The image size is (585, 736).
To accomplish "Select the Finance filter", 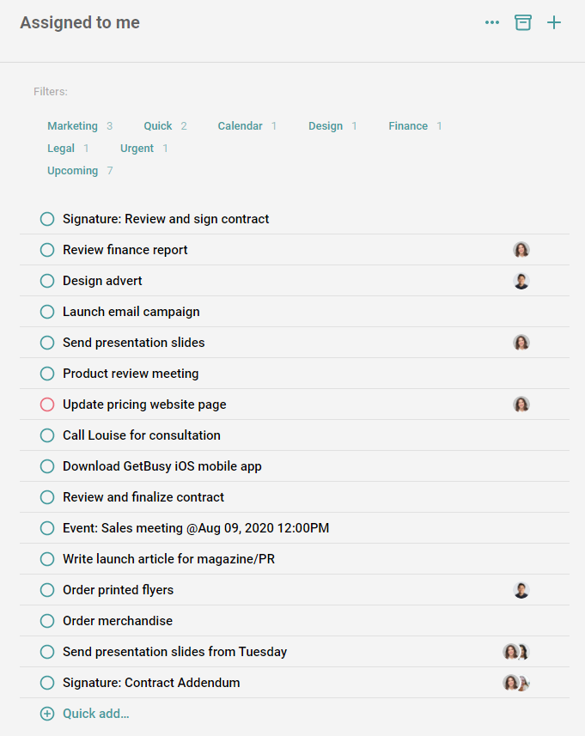I will pos(407,125).
